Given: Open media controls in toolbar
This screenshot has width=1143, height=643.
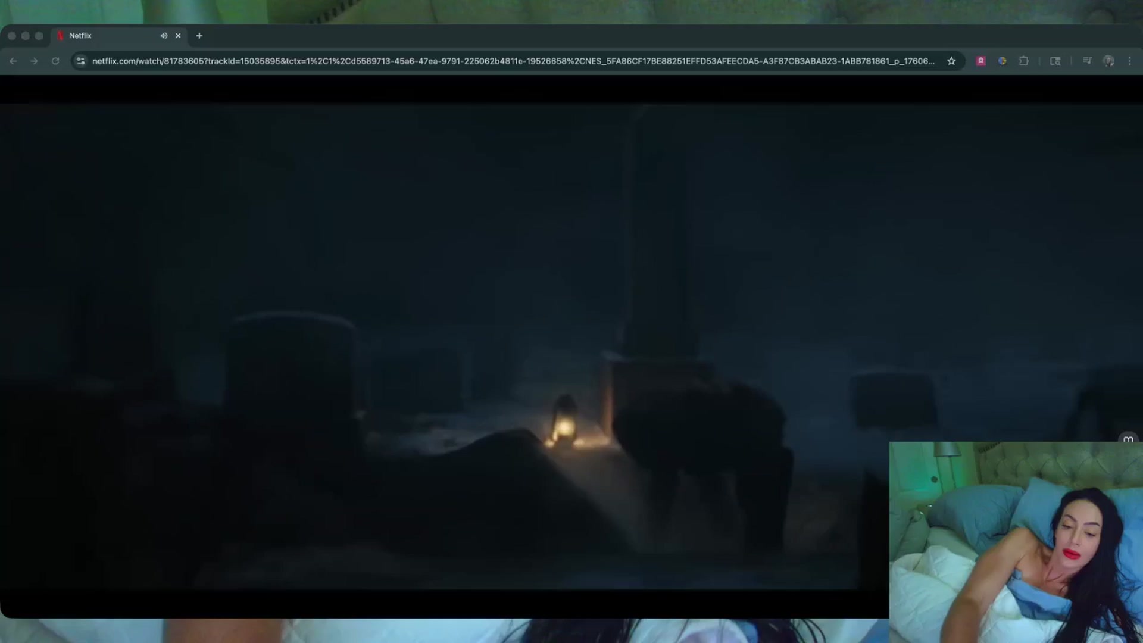Looking at the screenshot, I should [1087, 61].
